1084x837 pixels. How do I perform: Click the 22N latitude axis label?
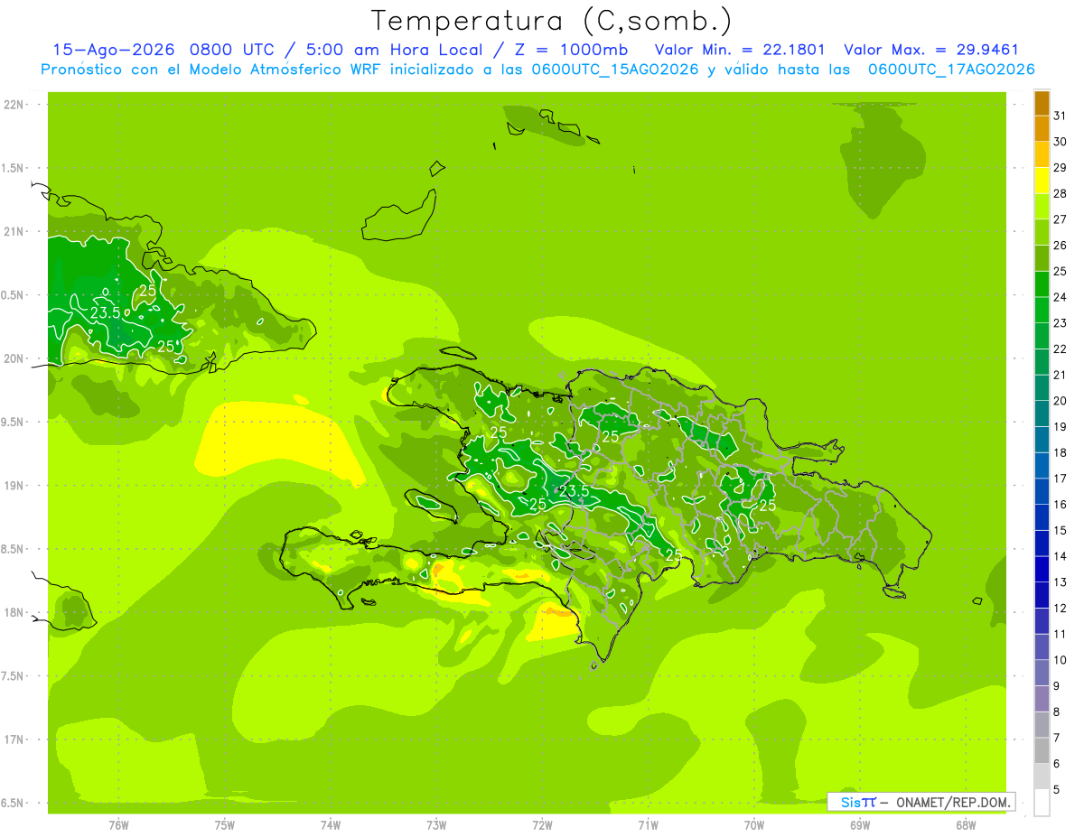click(x=14, y=105)
